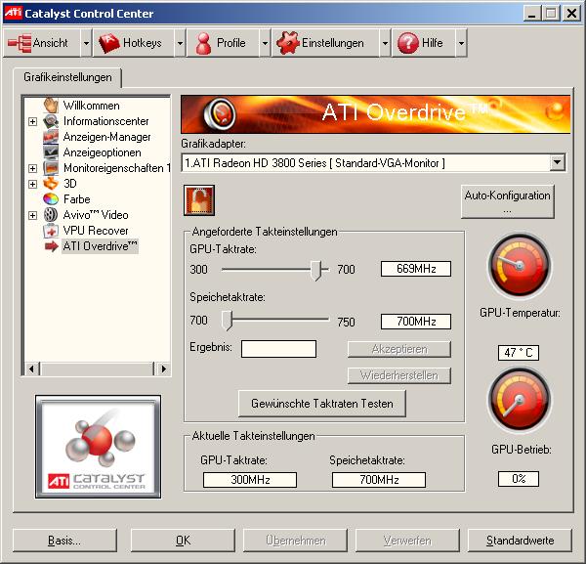Select Anzeigeoptionen in the tree
This screenshot has width=586, height=564.
click(x=102, y=152)
